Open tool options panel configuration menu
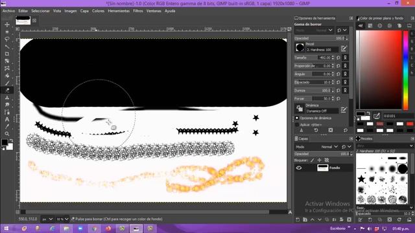The height and width of the screenshot is (233, 415). point(351,18)
